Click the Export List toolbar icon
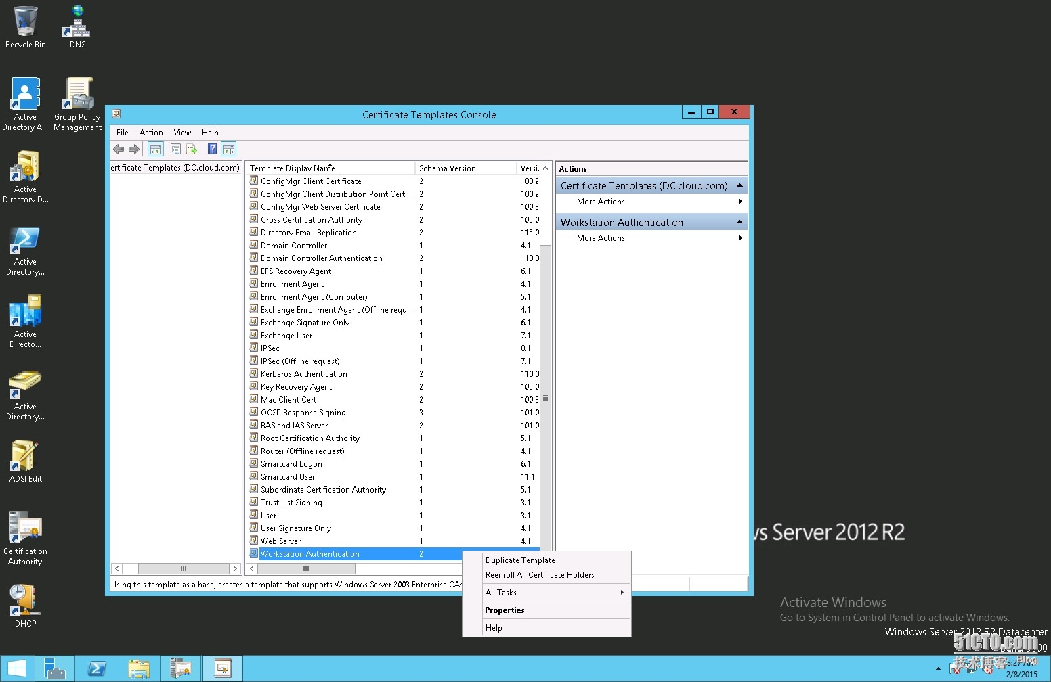The image size is (1051, 682). tap(192, 150)
